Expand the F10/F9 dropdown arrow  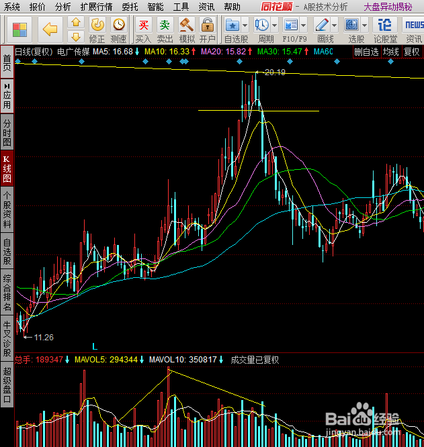[304, 25]
